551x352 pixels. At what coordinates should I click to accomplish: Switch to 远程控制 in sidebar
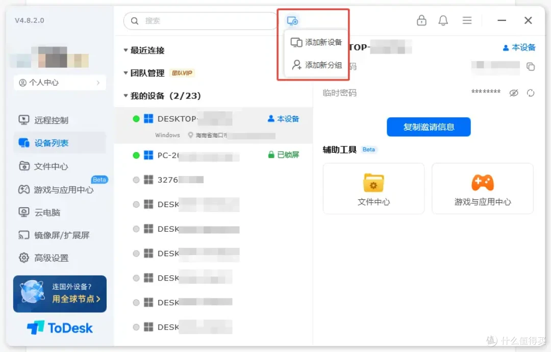(x=60, y=120)
